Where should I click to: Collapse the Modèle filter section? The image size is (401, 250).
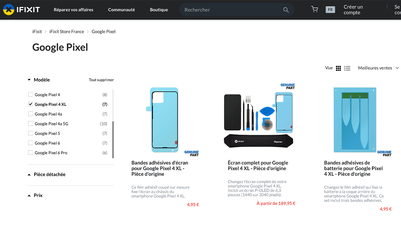click(x=39, y=80)
